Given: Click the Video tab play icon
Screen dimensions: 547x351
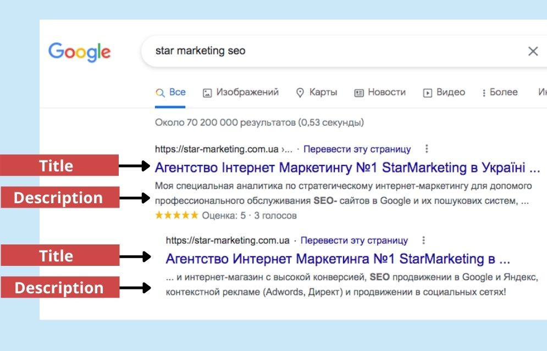Looking at the screenshot, I should pyautogui.click(x=427, y=93).
